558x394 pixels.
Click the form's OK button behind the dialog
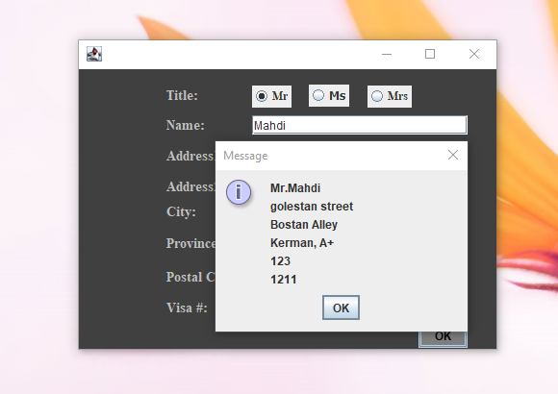click(443, 338)
